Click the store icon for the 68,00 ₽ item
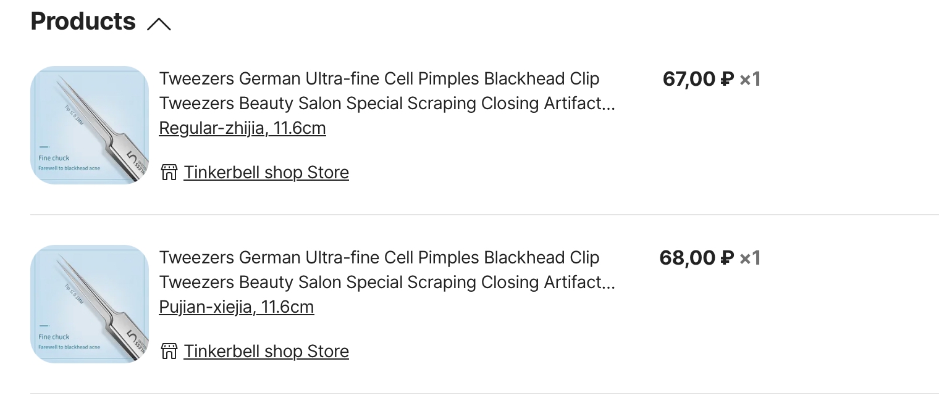The image size is (939, 417). point(169,351)
